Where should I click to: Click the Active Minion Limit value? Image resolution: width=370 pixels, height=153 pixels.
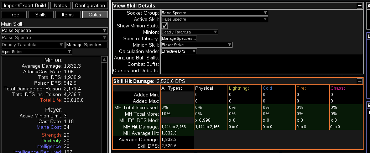[66, 116]
